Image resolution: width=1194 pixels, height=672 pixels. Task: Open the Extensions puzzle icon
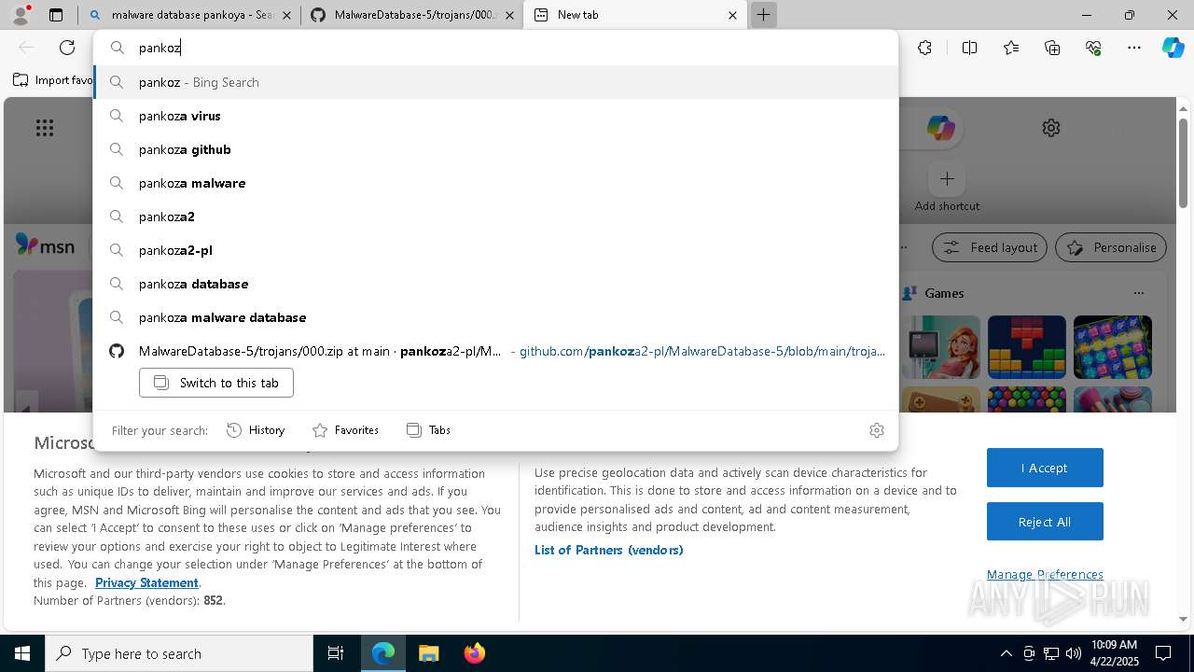(x=924, y=48)
